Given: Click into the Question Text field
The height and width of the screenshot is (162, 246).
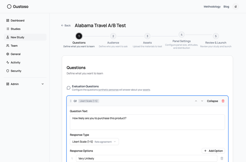Looking at the screenshot, I should (147, 122).
